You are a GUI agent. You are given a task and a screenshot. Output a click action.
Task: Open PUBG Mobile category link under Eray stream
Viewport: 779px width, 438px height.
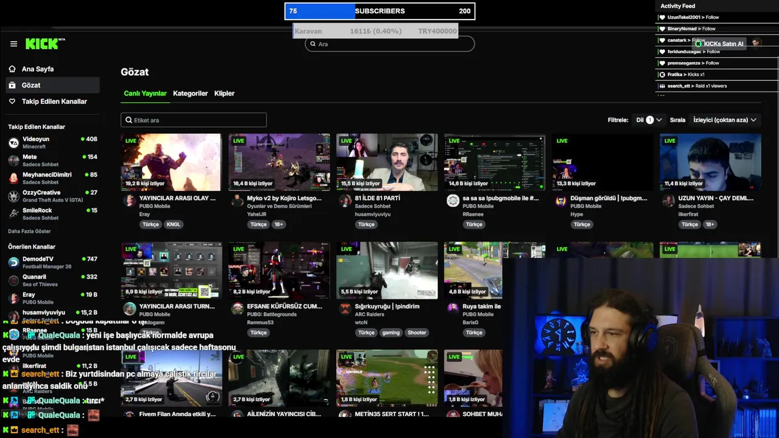coord(155,206)
